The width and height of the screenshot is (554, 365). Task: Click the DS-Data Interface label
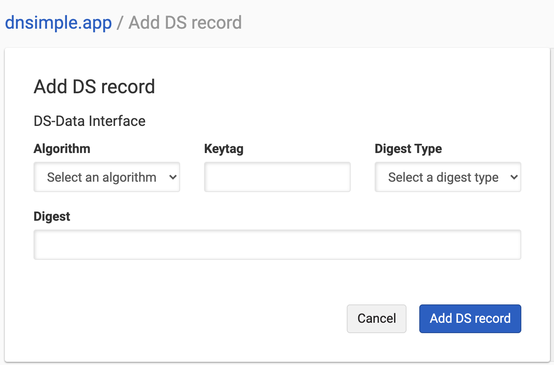(x=89, y=121)
